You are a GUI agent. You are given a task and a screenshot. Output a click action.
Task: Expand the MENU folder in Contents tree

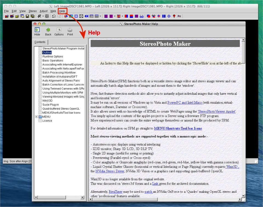pos(36,117)
